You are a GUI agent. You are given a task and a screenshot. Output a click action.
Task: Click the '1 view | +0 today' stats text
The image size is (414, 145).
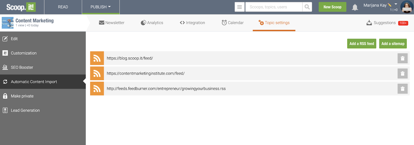click(27, 25)
